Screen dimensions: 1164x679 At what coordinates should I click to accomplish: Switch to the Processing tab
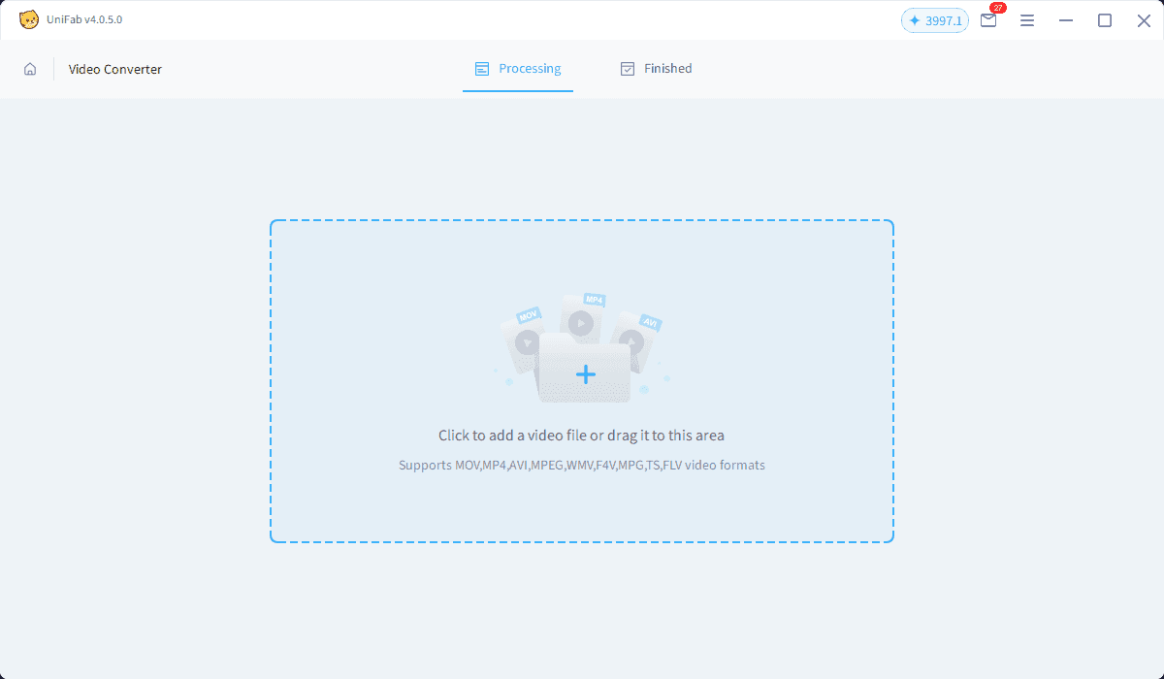tap(518, 69)
